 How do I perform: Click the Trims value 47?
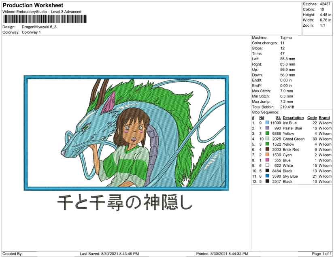tap(282, 53)
